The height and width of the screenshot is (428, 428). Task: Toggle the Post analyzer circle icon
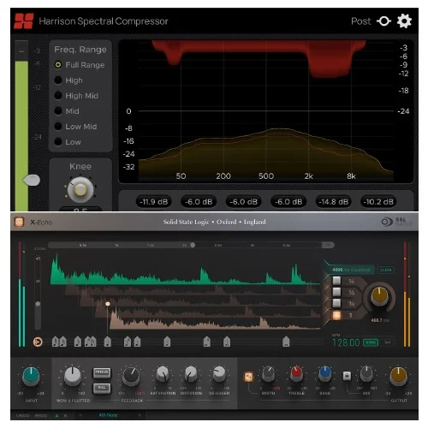tap(384, 21)
